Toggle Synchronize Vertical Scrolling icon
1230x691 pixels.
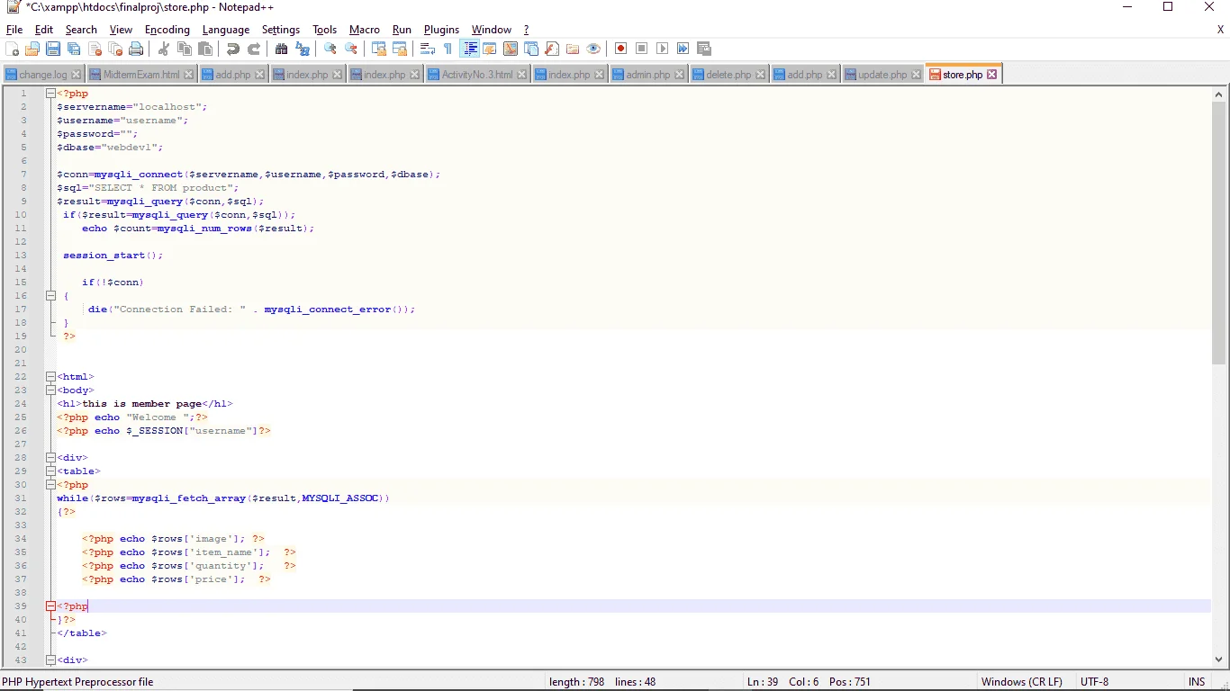tap(379, 49)
